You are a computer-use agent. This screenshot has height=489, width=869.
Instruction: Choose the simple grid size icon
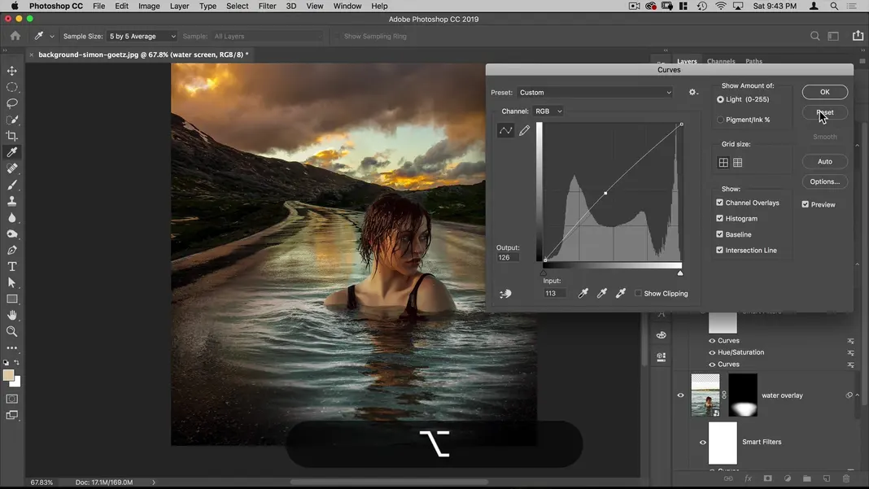point(723,163)
